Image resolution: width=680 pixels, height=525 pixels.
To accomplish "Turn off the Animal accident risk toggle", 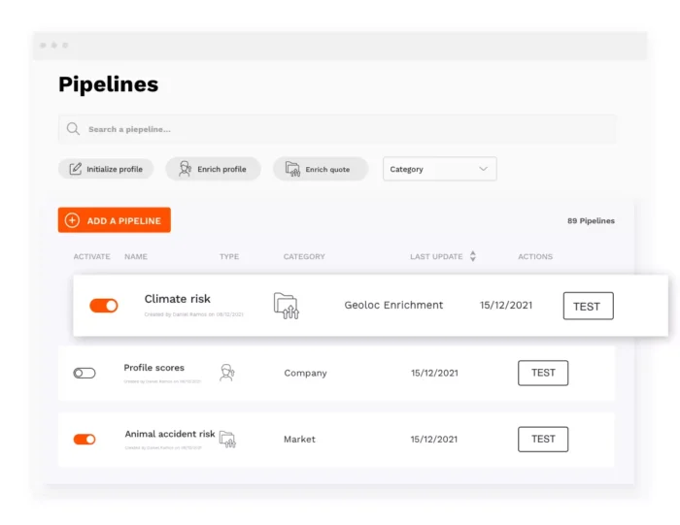I will click(x=85, y=440).
